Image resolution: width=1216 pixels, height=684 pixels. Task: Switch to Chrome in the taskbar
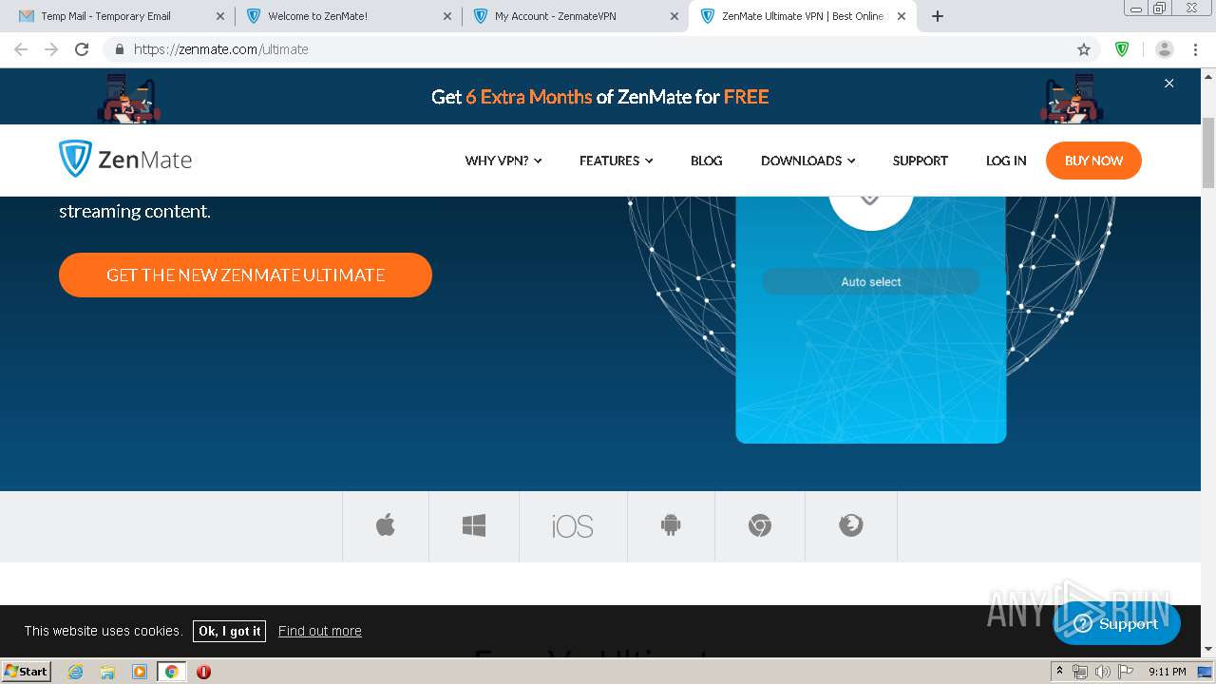171,672
